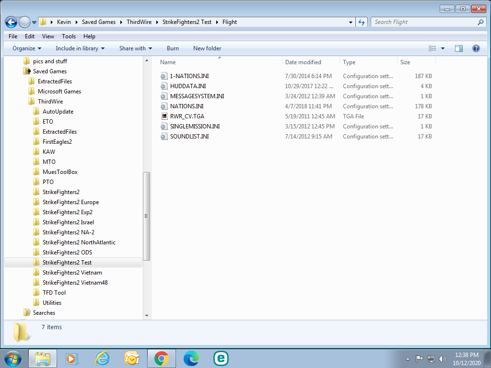The image size is (491, 368).
Task: Toggle the preview pane
Action: click(x=459, y=48)
